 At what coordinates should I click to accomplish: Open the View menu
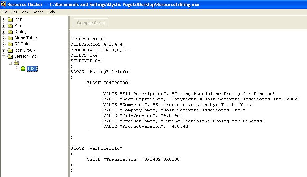tap(25, 12)
